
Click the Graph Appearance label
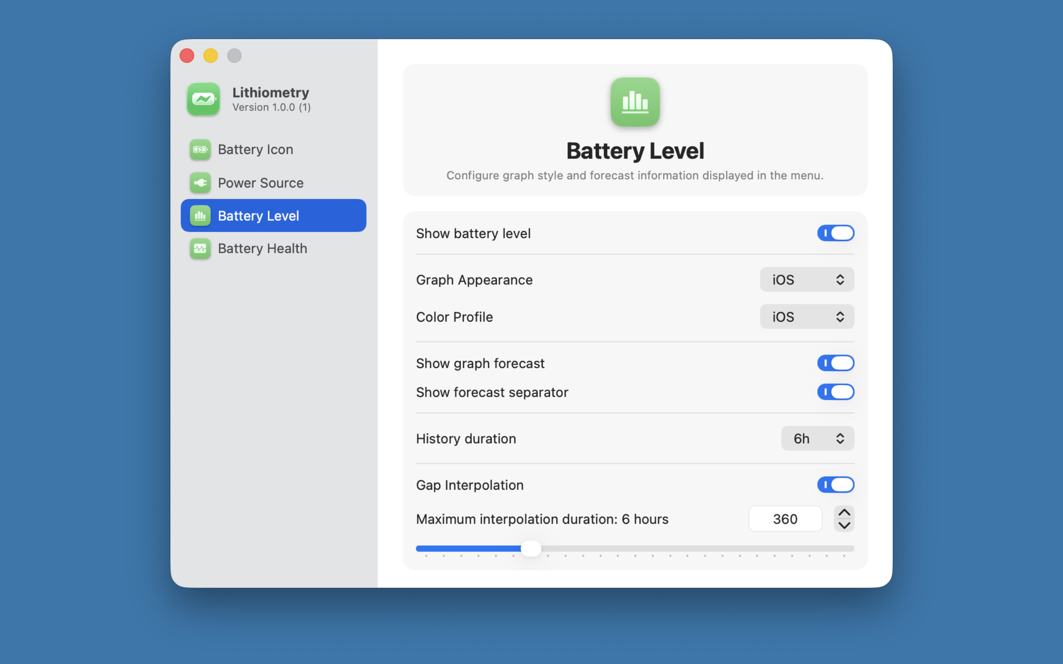(x=474, y=280)
